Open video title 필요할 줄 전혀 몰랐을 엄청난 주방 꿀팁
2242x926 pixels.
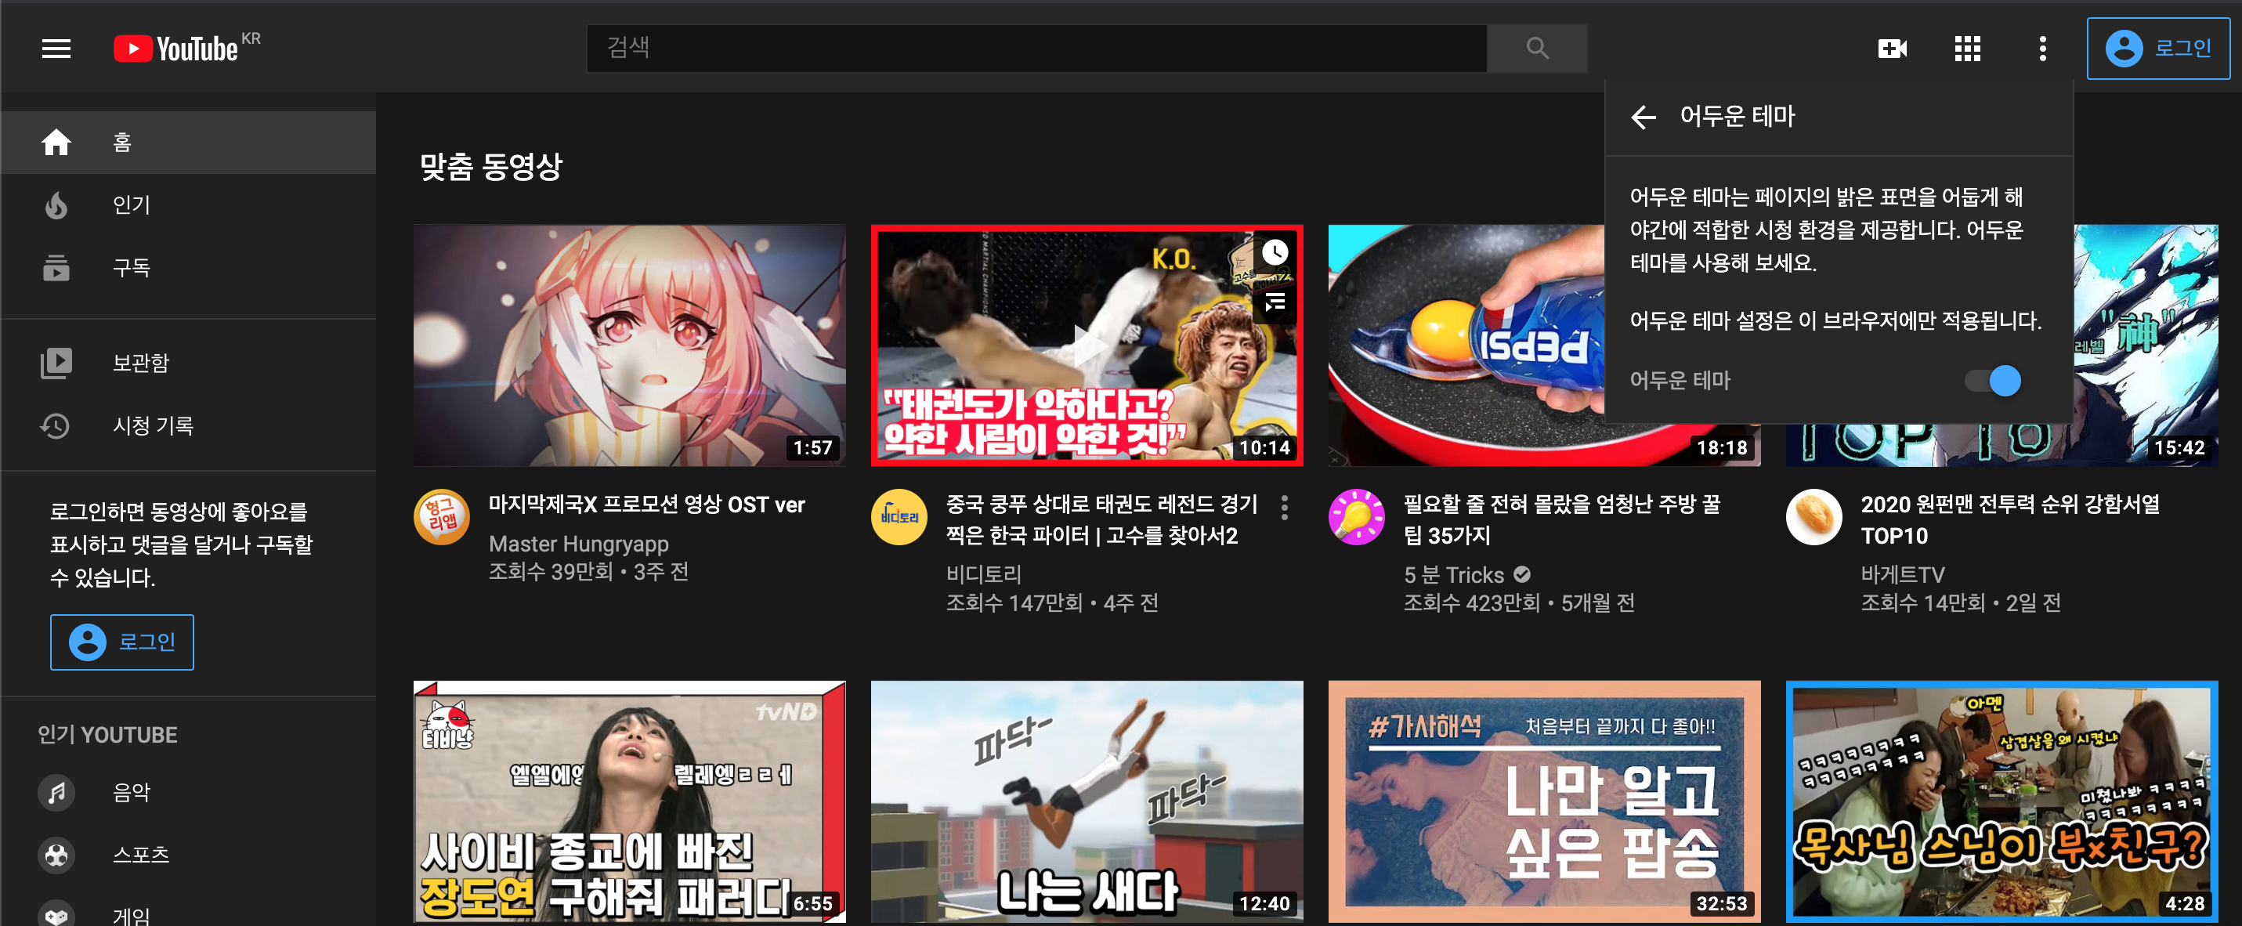click(x=1561, y=519)
